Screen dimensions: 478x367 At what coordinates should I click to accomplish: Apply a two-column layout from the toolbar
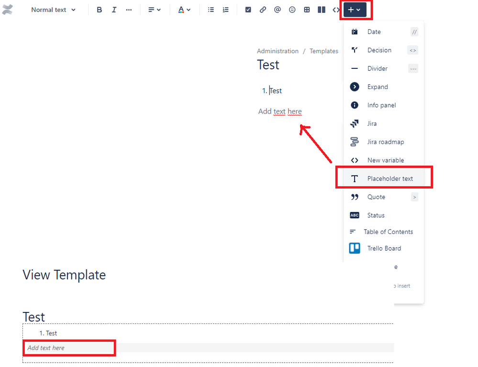321,9
